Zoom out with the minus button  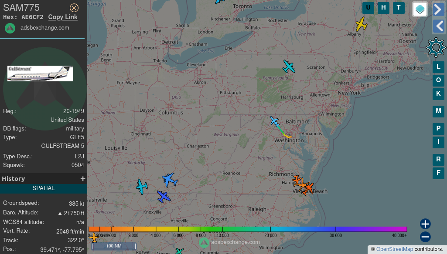(425, 237)
